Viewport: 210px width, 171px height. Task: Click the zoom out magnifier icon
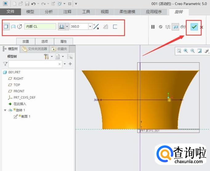tap(192, 51)
